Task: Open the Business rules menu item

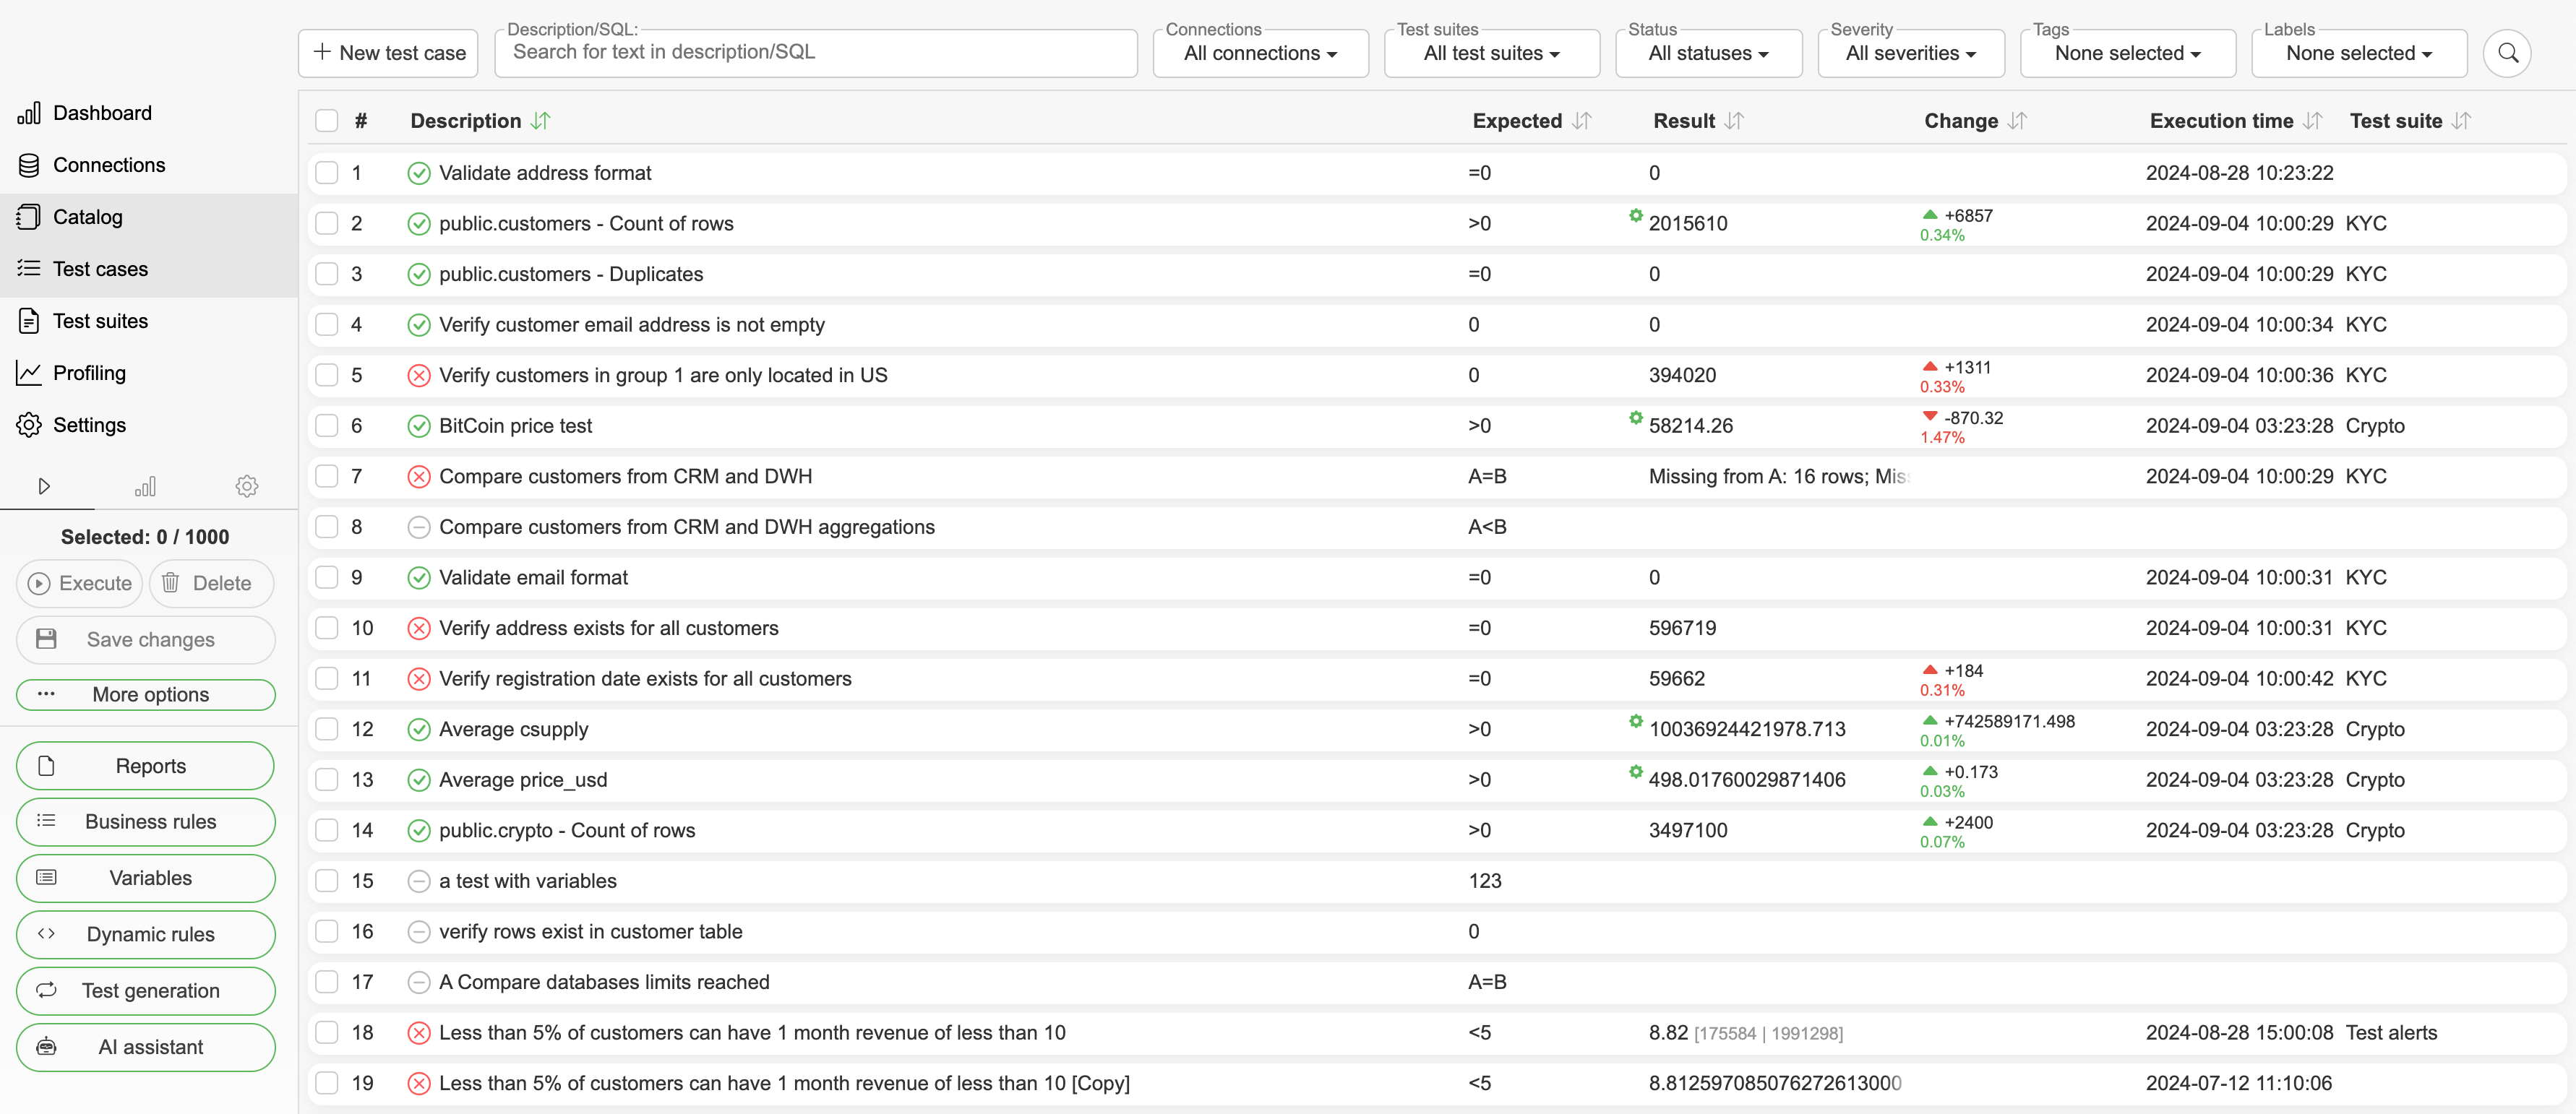Action: 151,821
